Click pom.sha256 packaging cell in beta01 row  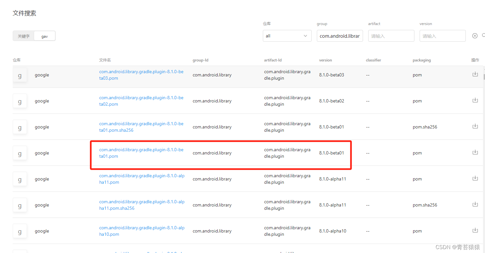[425, 127]
